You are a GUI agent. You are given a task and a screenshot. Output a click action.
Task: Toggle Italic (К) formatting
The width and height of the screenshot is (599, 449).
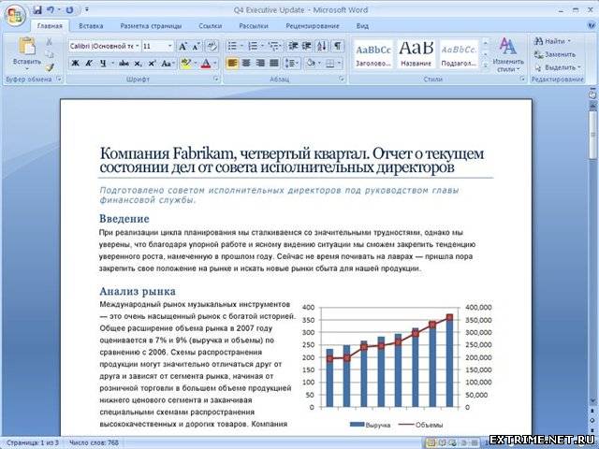[91, 64]
